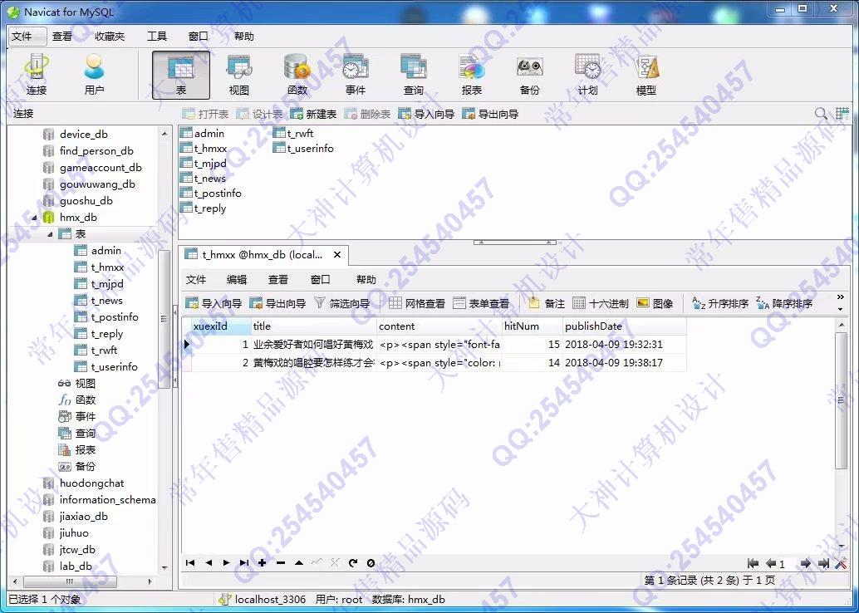Image resolution: width=859 pixels, height=613 pixels.
Task: Delete record with the minus icon
Action: [281, 562]
